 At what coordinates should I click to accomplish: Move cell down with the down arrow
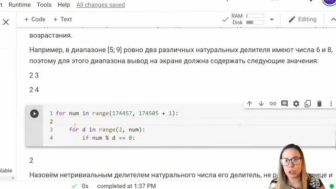pos(261,104)
